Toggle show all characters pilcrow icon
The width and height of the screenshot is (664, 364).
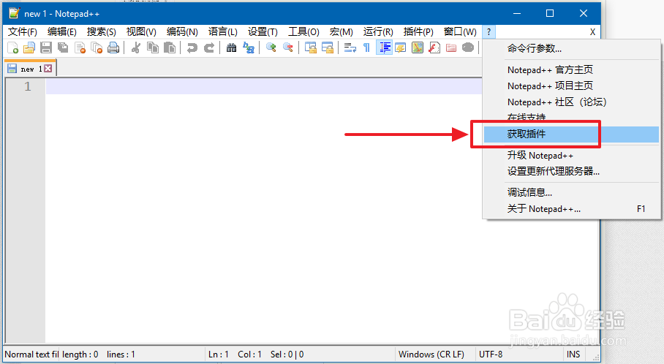tap(366, 48)
